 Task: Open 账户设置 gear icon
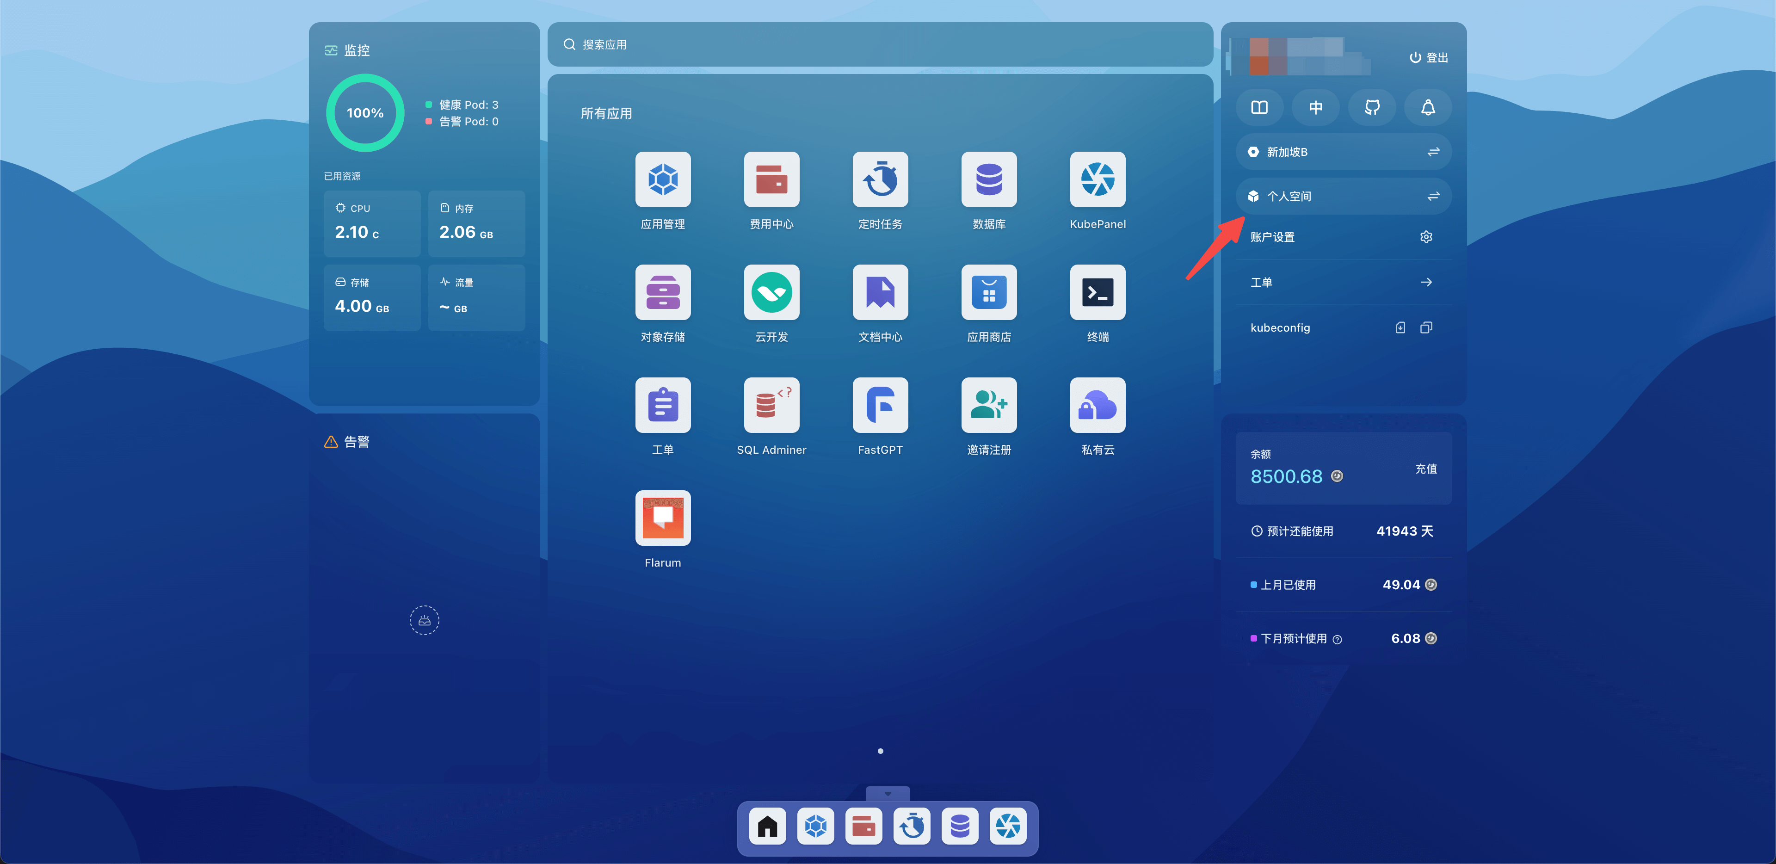tap(1426, 237)
